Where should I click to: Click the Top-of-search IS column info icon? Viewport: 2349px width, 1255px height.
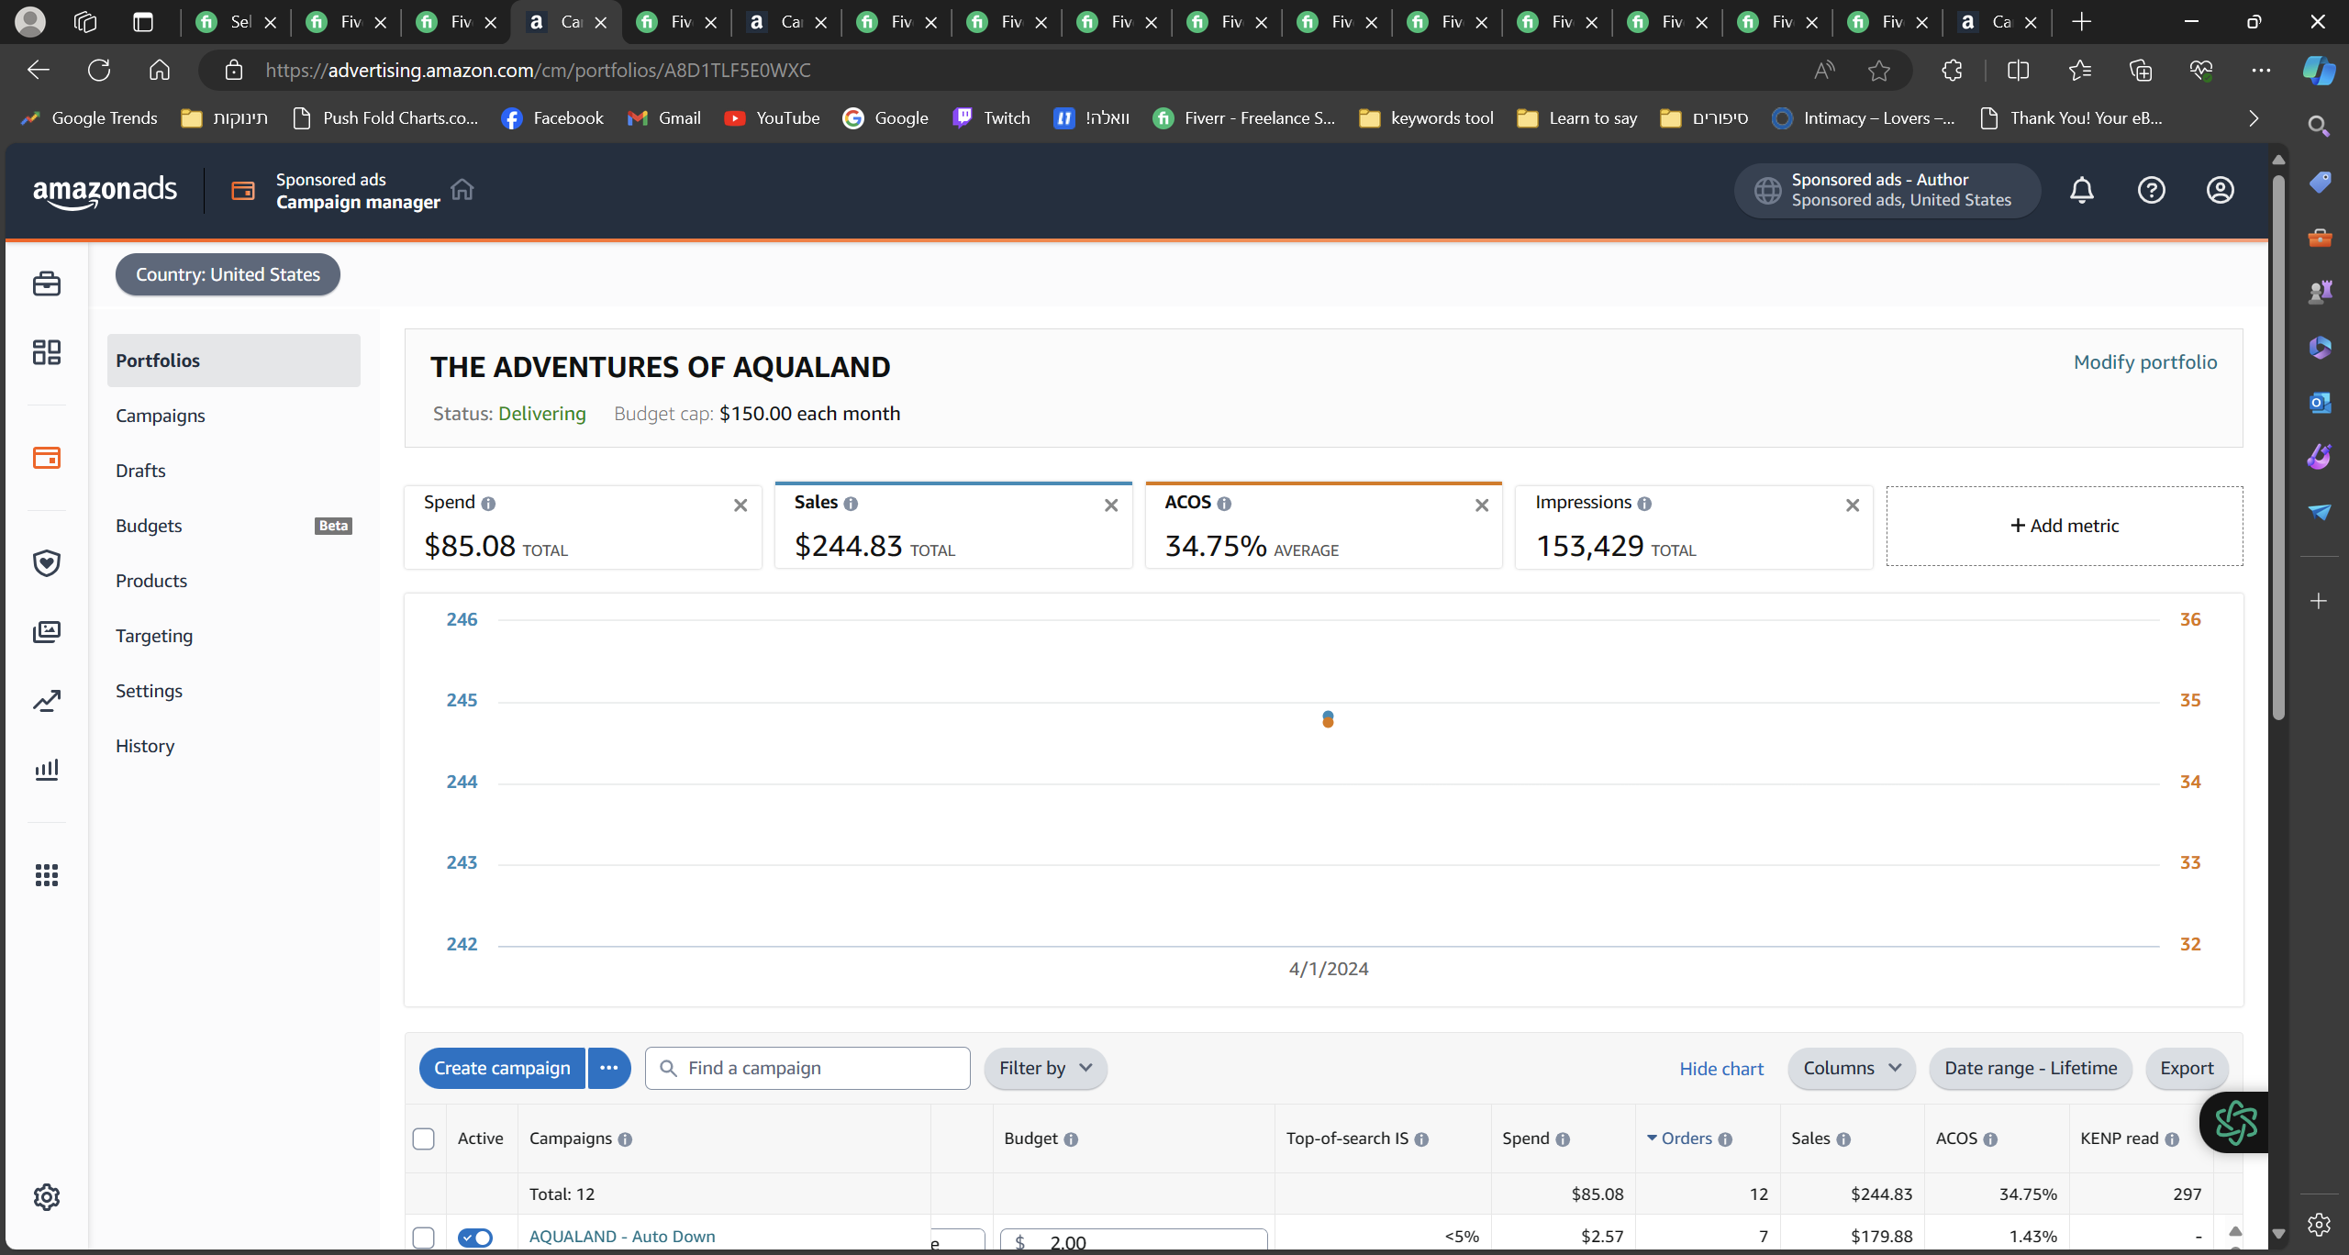tap(1421, 1139)
